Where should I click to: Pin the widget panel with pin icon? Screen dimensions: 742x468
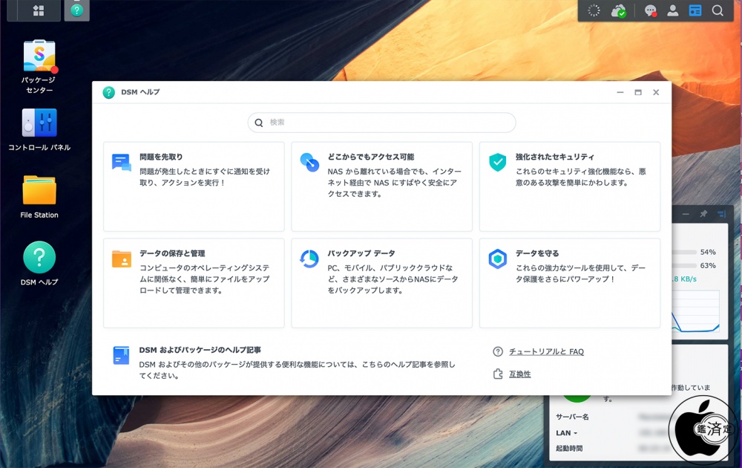click(x=703, y=214)
